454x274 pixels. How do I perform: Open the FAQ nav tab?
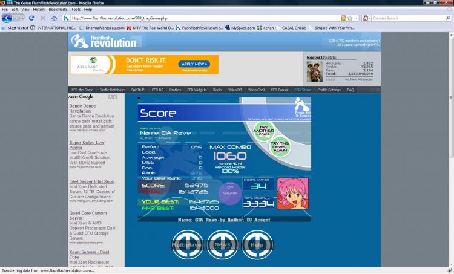[350, 90]
